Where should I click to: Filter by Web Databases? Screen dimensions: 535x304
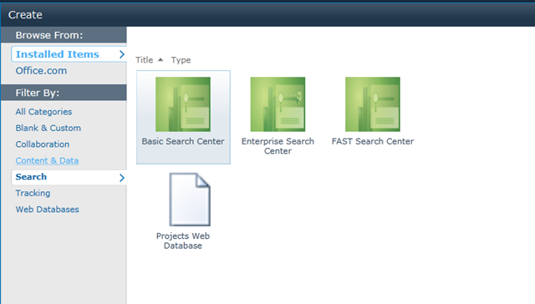(x=47, y=210)
